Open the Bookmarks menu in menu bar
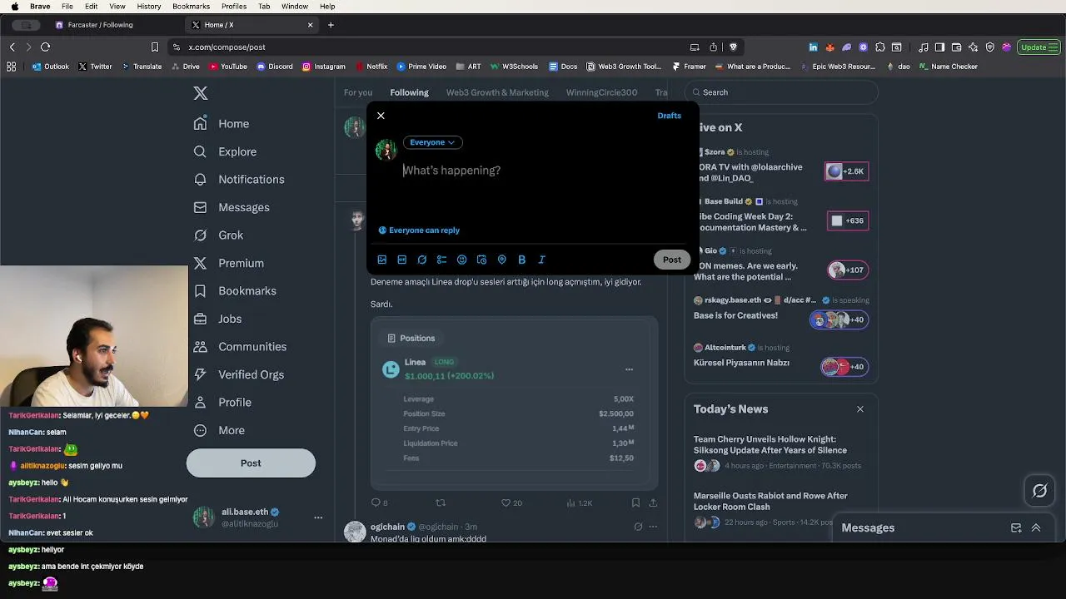This screenshot has height=599, width=1066. click(x=191, y=6)
